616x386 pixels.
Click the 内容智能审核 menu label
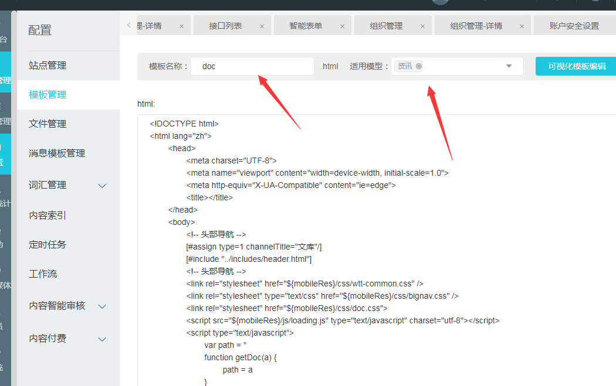pyautogui.click(x=57, y=306)
